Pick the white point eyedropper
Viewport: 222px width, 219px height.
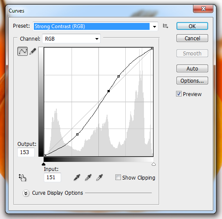click(99, 177)
